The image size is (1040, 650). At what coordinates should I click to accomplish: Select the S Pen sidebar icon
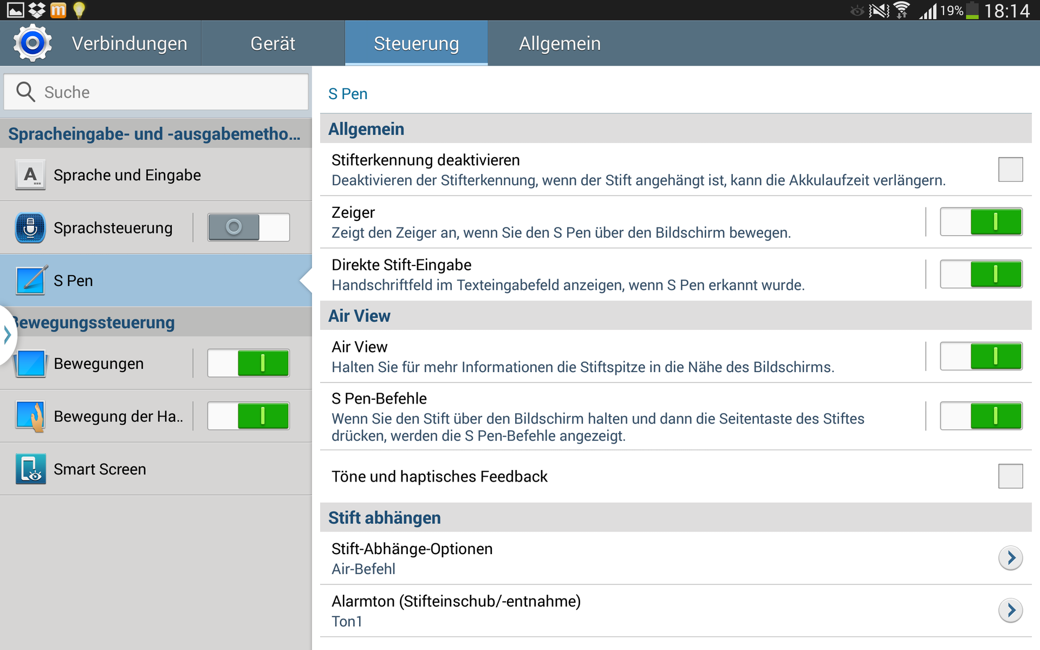(30, 281)
